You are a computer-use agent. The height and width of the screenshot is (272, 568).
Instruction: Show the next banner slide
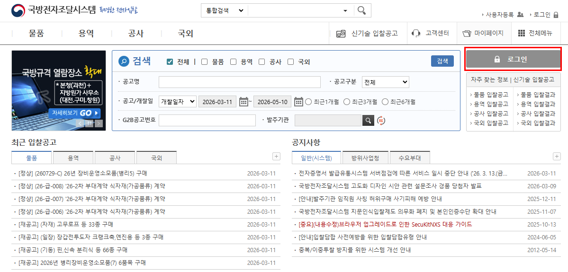tap(98, 123)
